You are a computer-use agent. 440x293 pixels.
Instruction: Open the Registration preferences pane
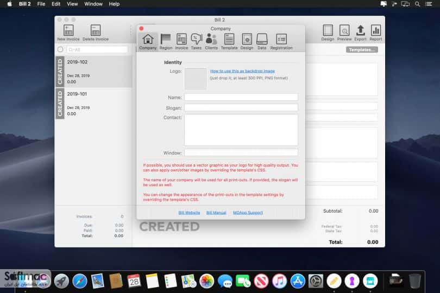pyautogui.click(x=281, y=41)
